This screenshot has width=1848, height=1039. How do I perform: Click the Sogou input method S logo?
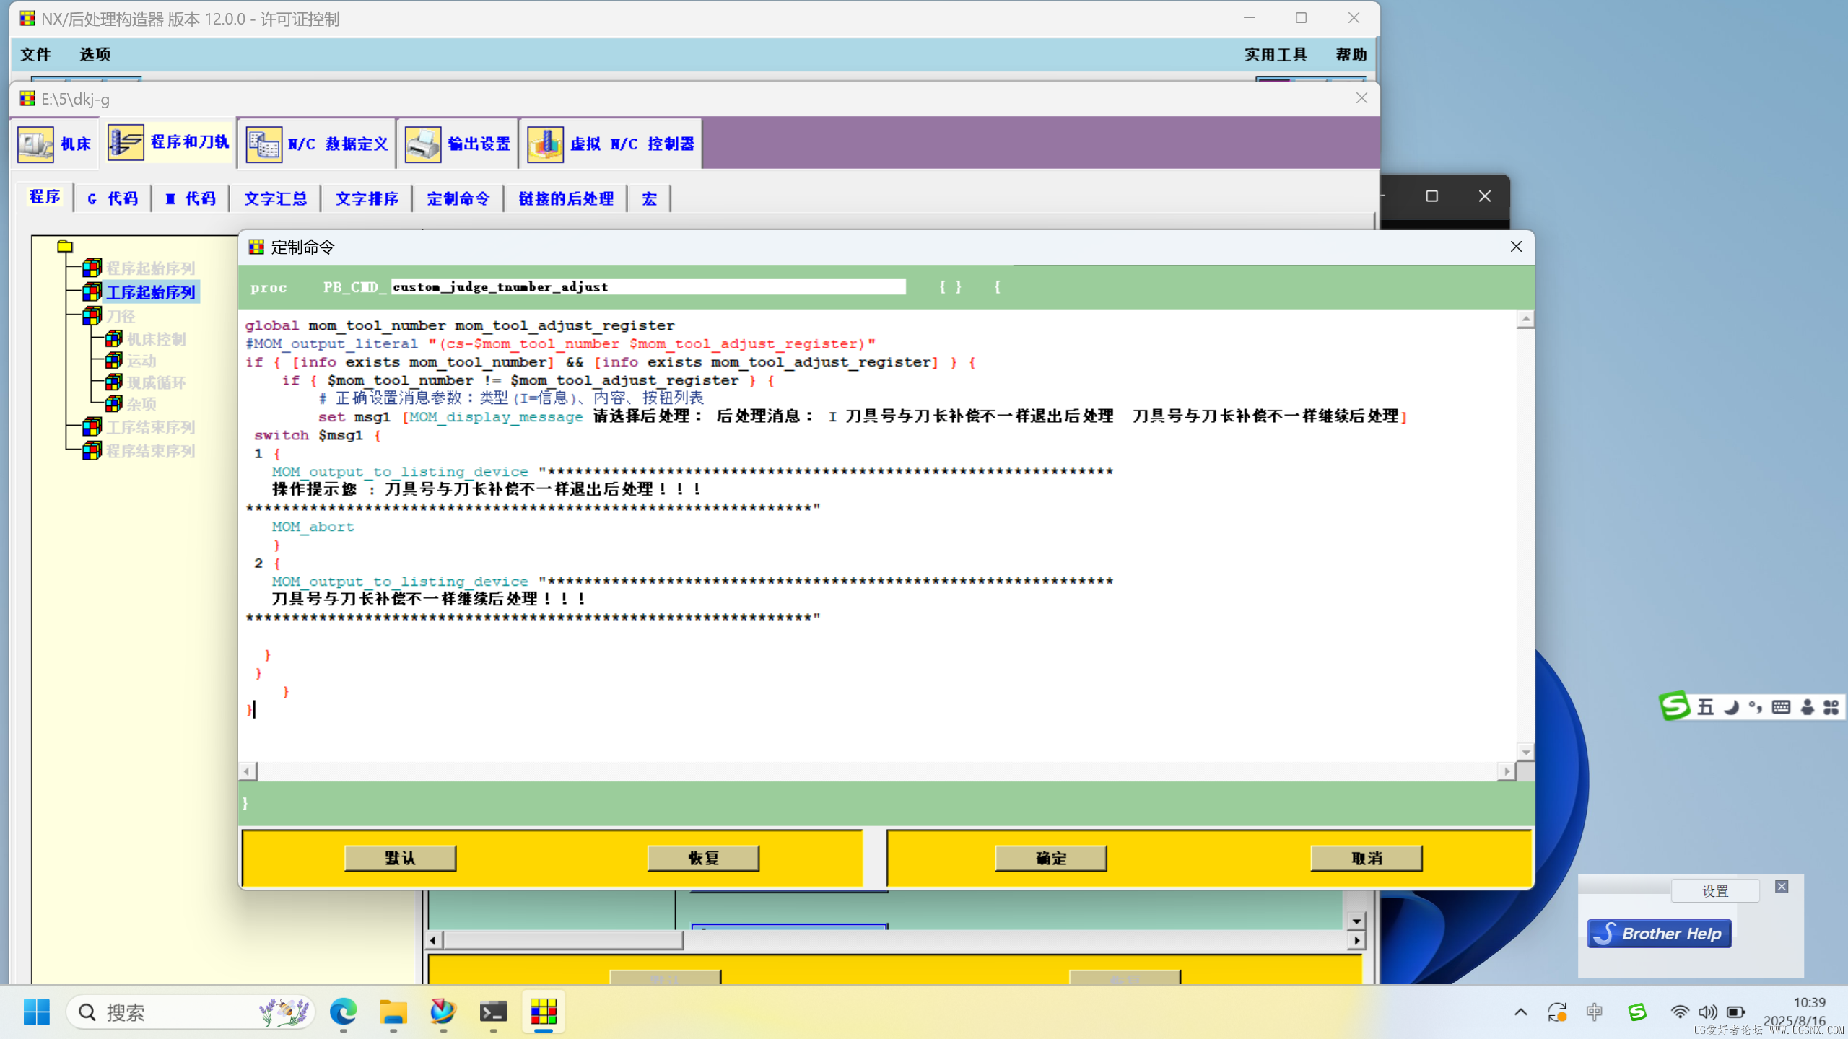[x=1675, y=706]
